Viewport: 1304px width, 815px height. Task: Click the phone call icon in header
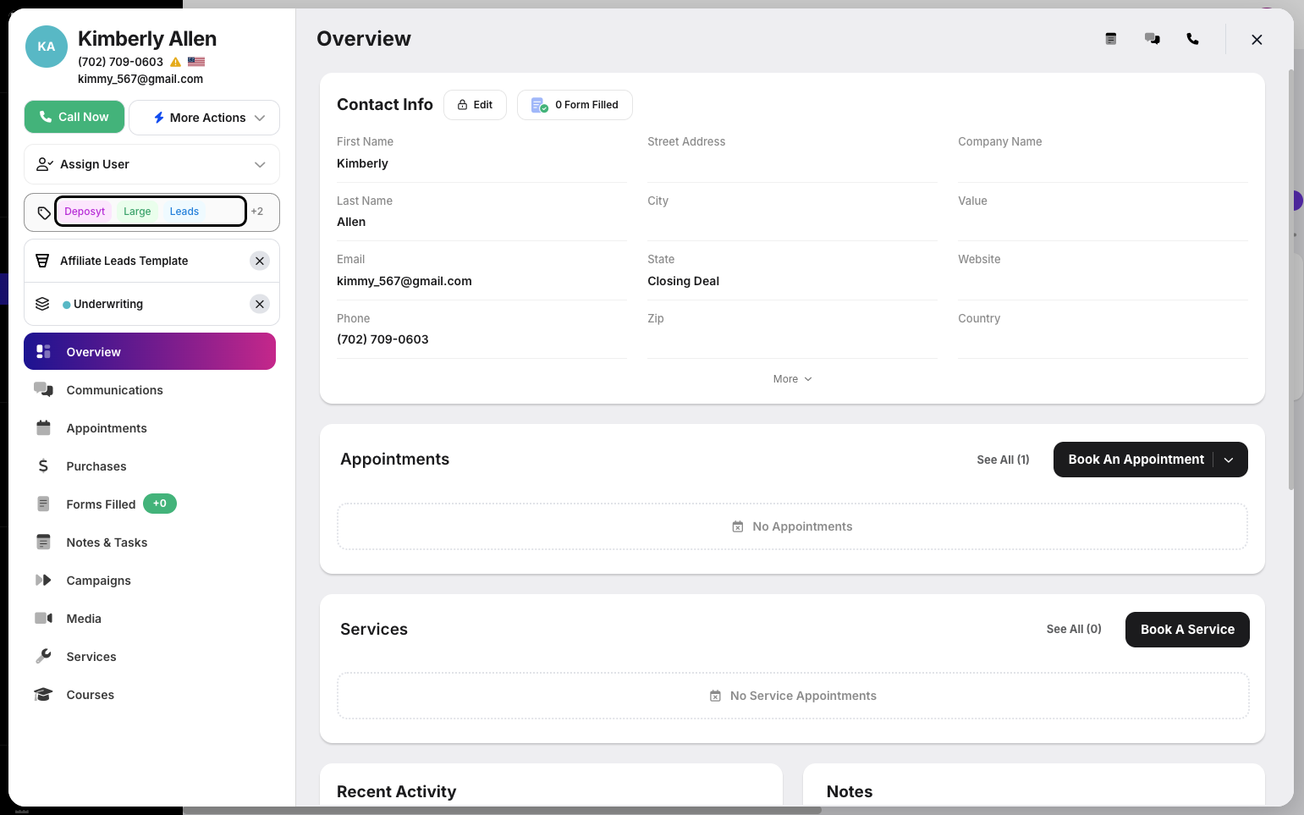[1192, 39]
